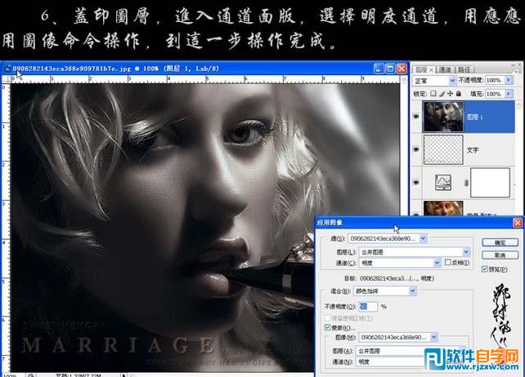This screenshot has width=525, height=377.
Task: Click the document icon in image window title bar
Action: click(7, 69)
